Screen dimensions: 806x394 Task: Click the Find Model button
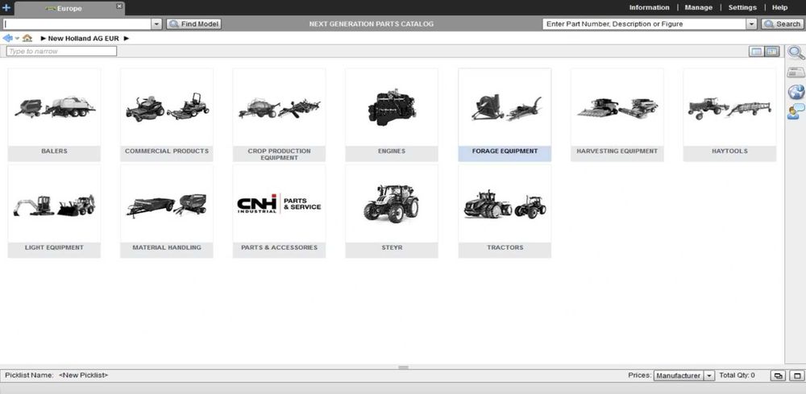[194, 23]
